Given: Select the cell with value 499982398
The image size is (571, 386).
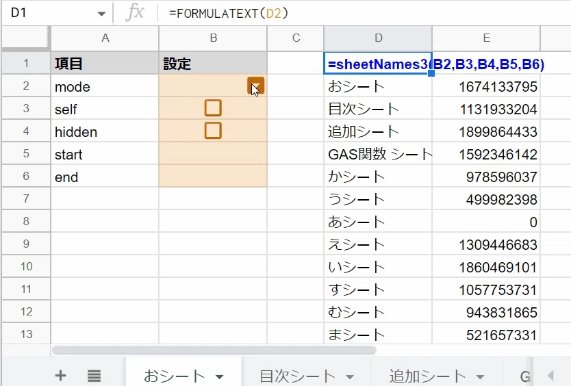Looking at the screenshot, I should click(x=486, y=198).
